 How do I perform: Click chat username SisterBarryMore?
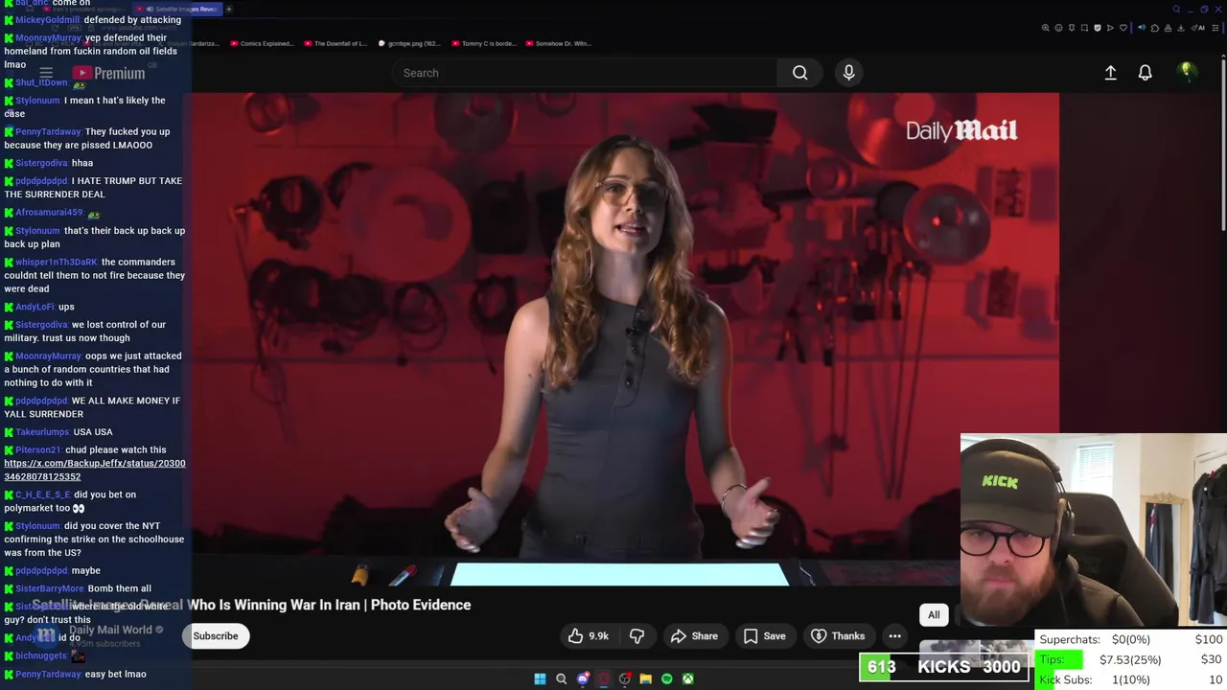[50, 588]
